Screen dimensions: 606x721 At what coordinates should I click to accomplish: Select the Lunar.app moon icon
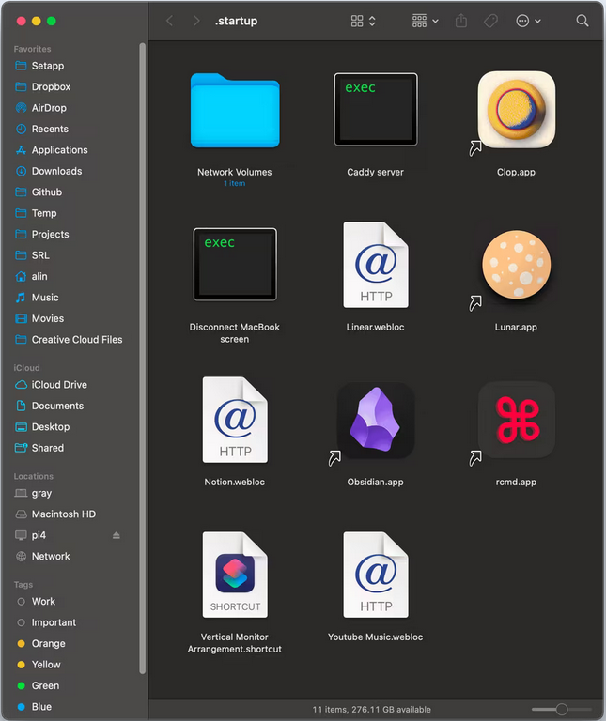[516, 265]
